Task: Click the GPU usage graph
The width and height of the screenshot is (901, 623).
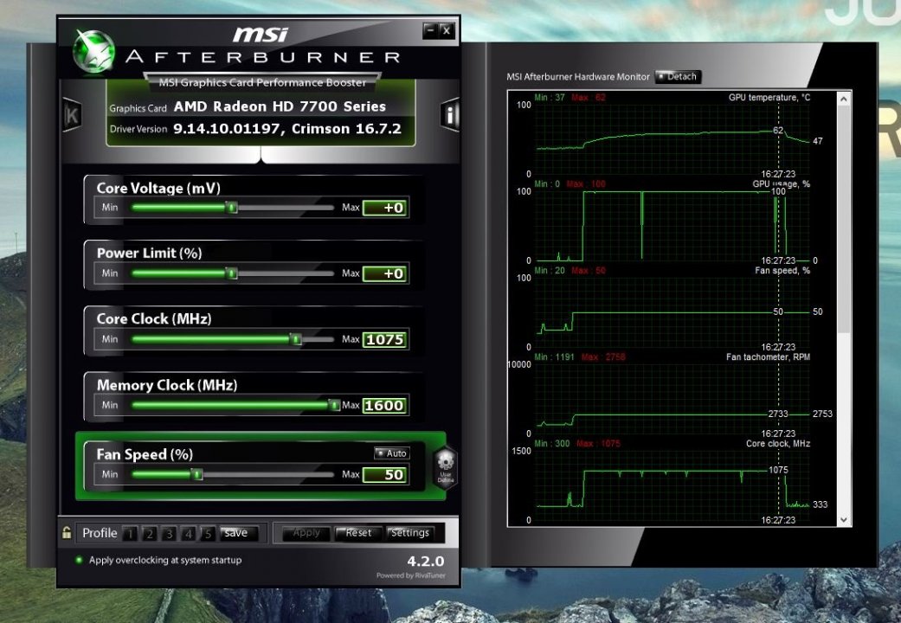Action: [x=673, y=225]
